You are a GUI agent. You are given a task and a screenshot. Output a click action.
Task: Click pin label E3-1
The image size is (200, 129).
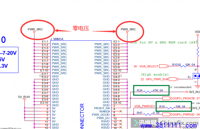coord(45,74)
